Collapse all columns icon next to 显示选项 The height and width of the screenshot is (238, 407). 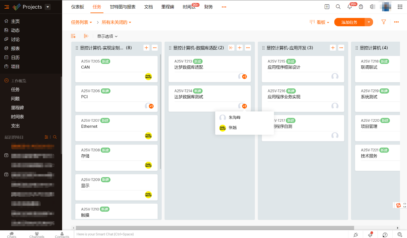[x=86, y=36]
